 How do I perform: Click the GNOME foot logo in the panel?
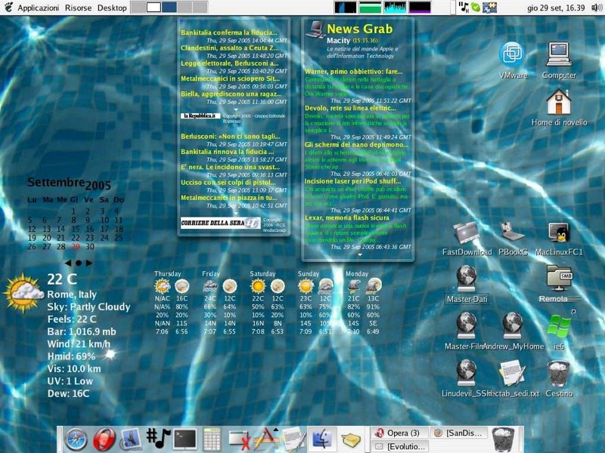tap(8, 7)
